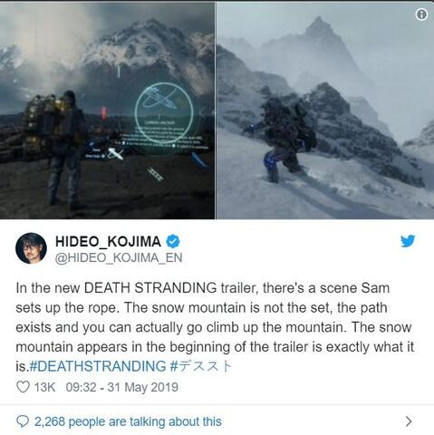The height and width of the screenshot is (435, 434).
Task: Open the Twitter bird logo
Action: pos(408,241)
